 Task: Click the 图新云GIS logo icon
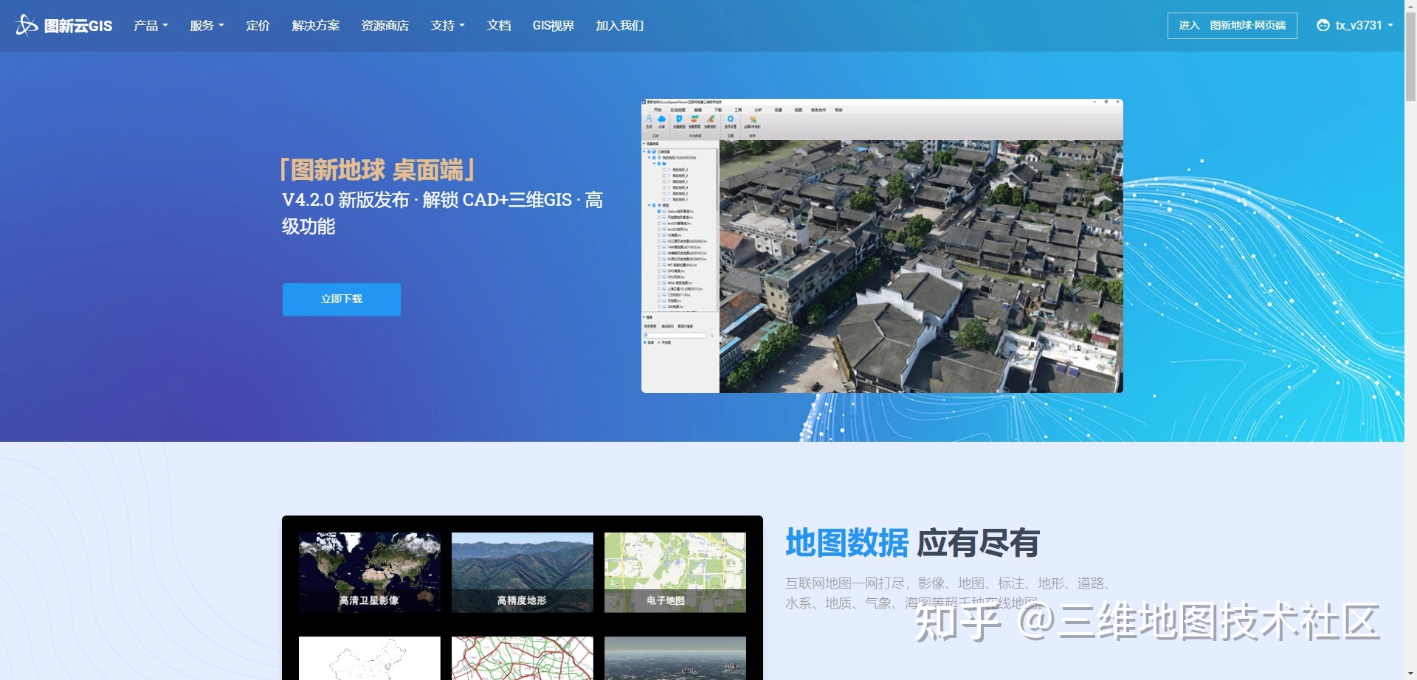coord(27,25)
